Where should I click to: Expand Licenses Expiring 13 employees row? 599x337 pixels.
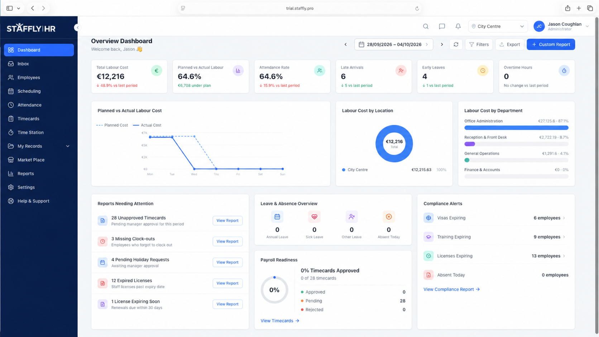tap(496, 256)
